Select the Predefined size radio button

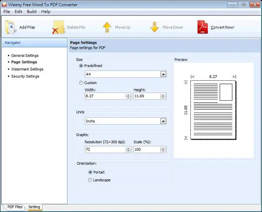(x=81, y=66)
